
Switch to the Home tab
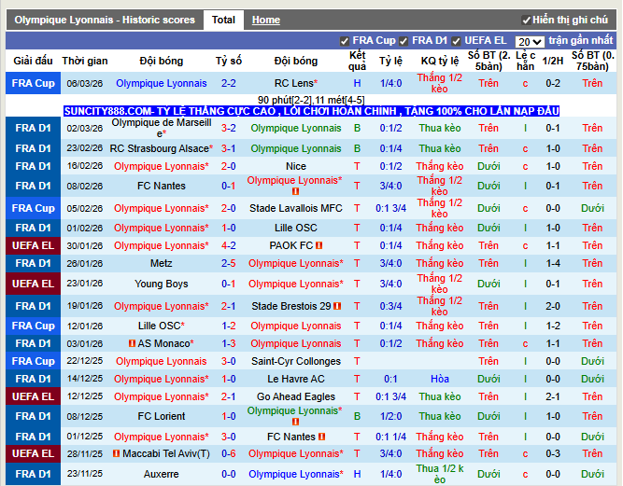[266, 20]
